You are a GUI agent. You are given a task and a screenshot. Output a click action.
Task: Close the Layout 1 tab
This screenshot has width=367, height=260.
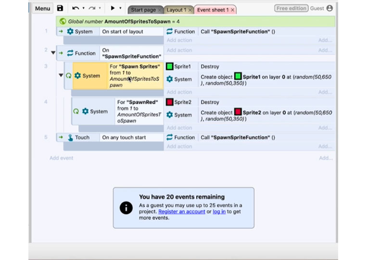click(190, 10)
